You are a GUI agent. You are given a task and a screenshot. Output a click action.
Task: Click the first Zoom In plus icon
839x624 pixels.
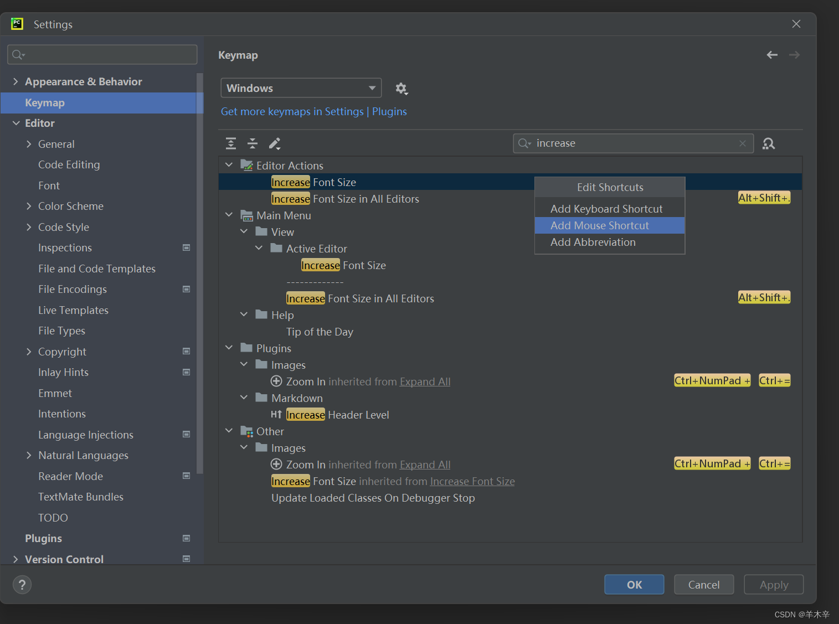point(276,381)
